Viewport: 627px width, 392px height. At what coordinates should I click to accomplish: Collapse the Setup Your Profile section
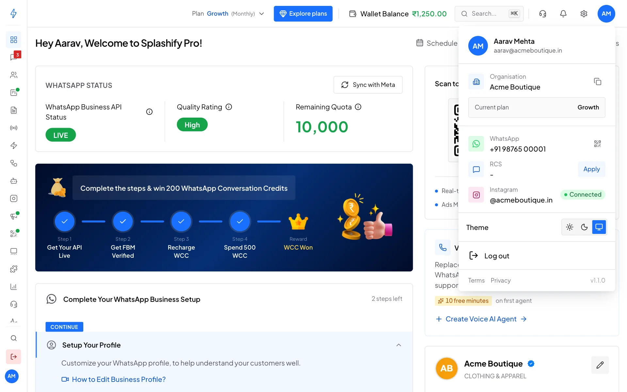[x=398, y=345]
